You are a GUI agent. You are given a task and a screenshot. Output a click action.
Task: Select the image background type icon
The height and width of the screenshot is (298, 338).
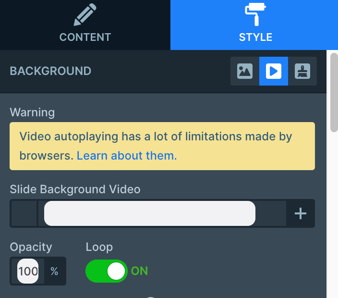[x=245, y=71]
